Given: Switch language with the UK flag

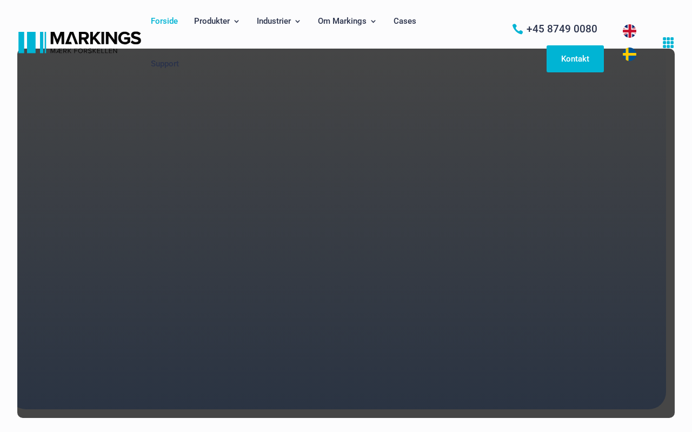Looking at the screenshot, I should [x=629, y=31].
